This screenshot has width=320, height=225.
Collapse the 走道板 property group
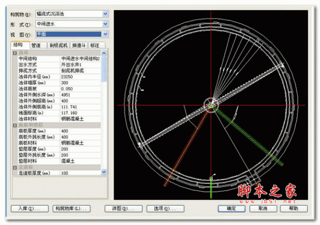[x=14, y=167]
